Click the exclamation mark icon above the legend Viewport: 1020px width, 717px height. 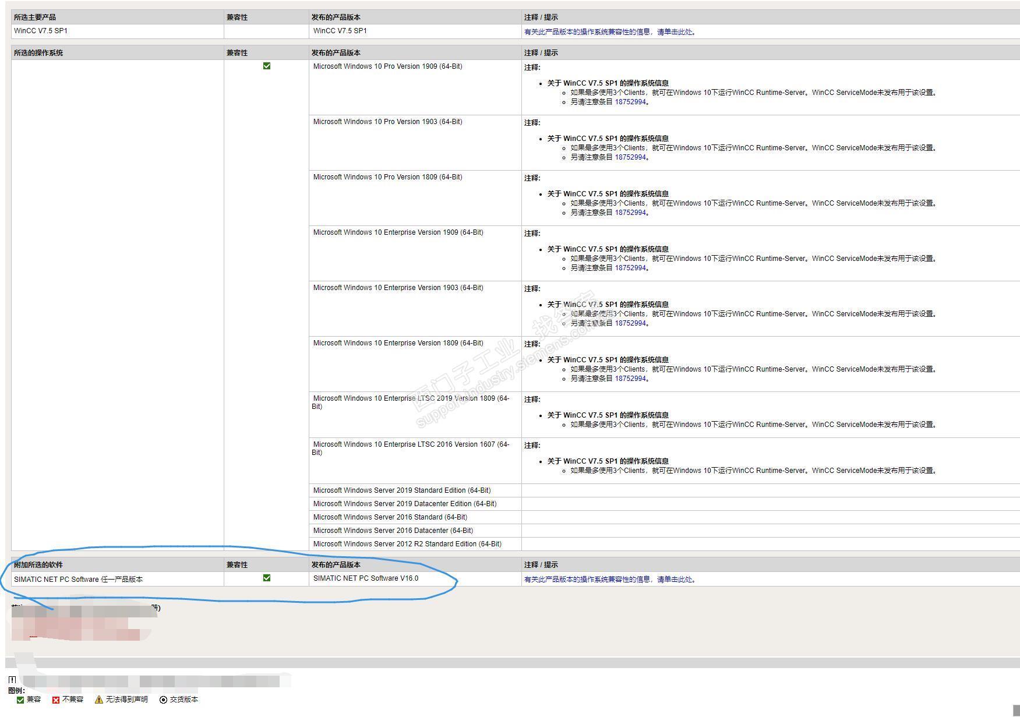[x=12, y=680]
